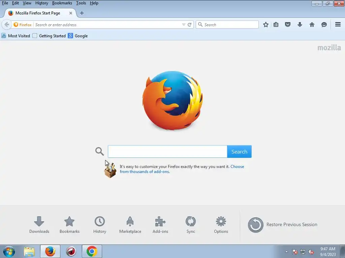Click Restore Previous Session button

click(283, 225)
